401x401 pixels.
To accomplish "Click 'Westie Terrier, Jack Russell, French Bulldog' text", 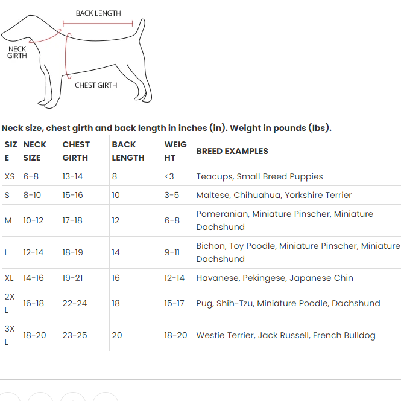I will point(286,335).
